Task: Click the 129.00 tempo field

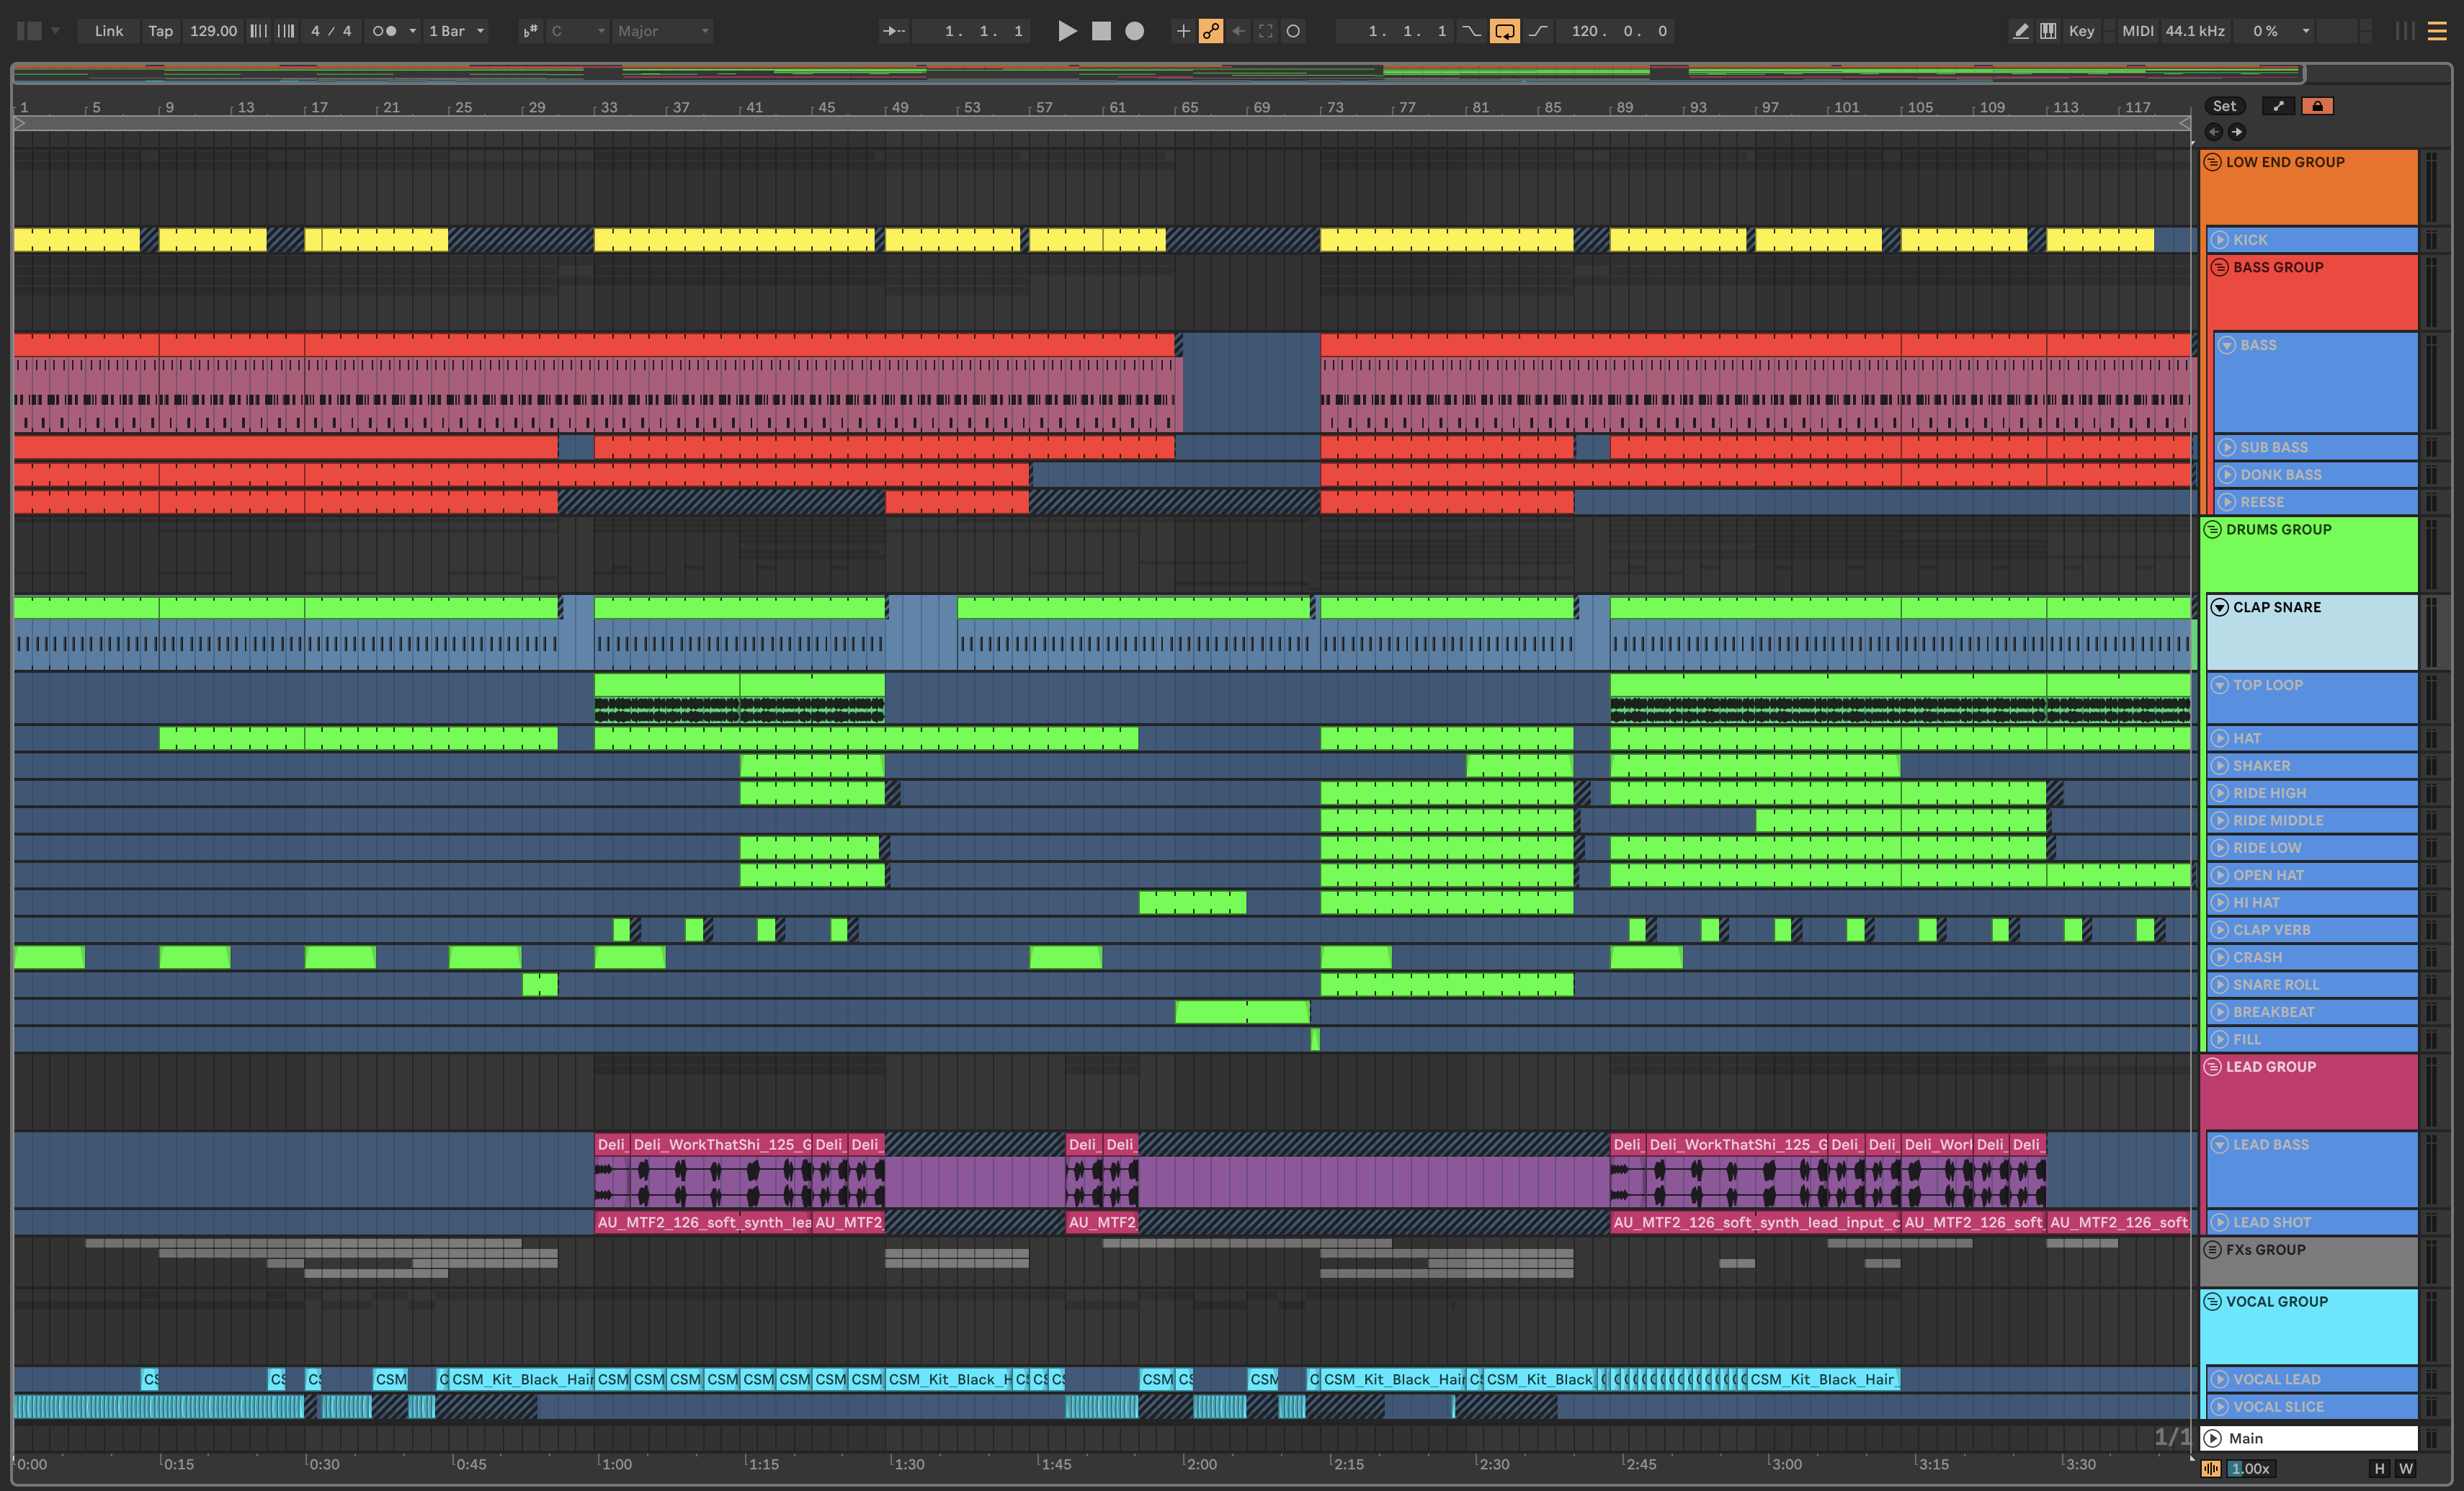Action: point(213,31)
